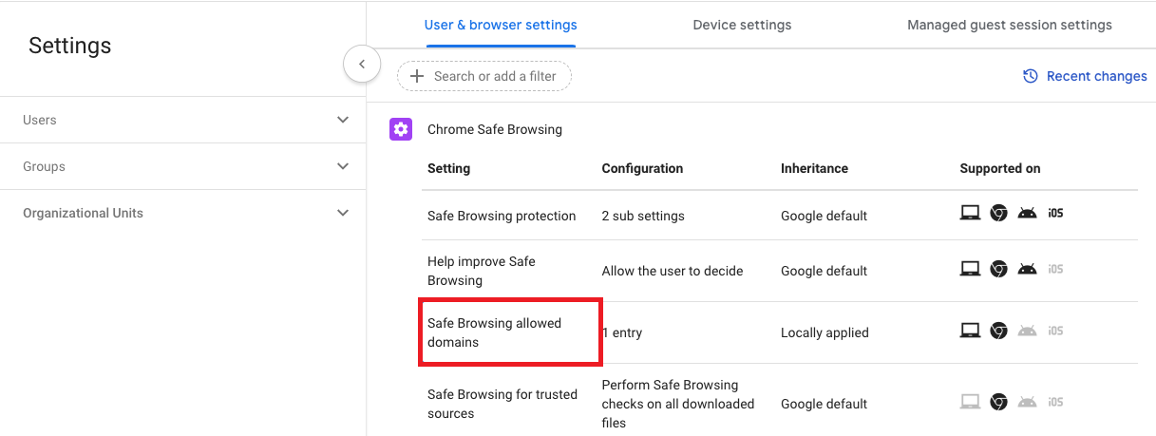Expand the Users section
This screenshot has width=1156, height=436.
tap(182, 120)
